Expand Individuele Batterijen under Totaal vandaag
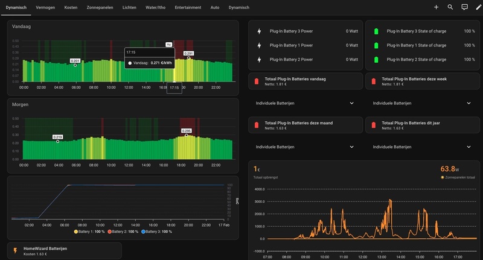The image size is (483, 260). (351, 103)
